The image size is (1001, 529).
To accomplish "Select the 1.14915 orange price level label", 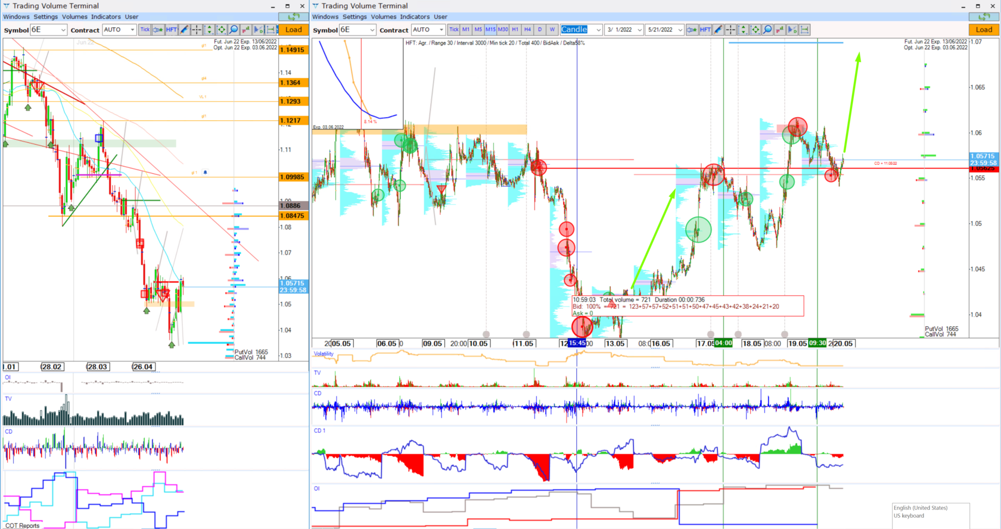I will [x=293, y=50].
